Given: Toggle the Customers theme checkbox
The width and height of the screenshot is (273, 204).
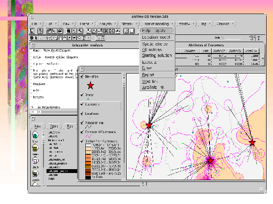Looking at the screenshot, I should click(x=82, y=104).
